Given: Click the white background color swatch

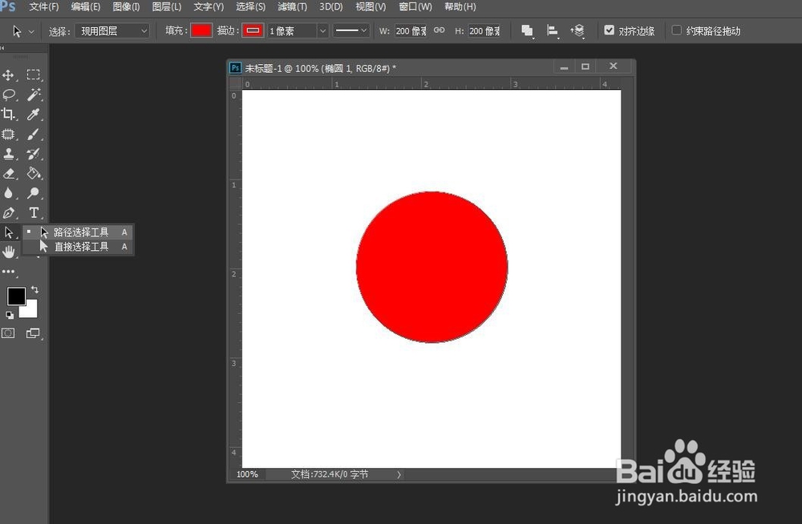Looking at the screenshot, I should coord(30,310).
